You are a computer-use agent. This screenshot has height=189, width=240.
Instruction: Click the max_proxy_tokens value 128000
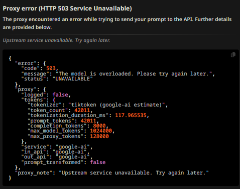[99, 136]
